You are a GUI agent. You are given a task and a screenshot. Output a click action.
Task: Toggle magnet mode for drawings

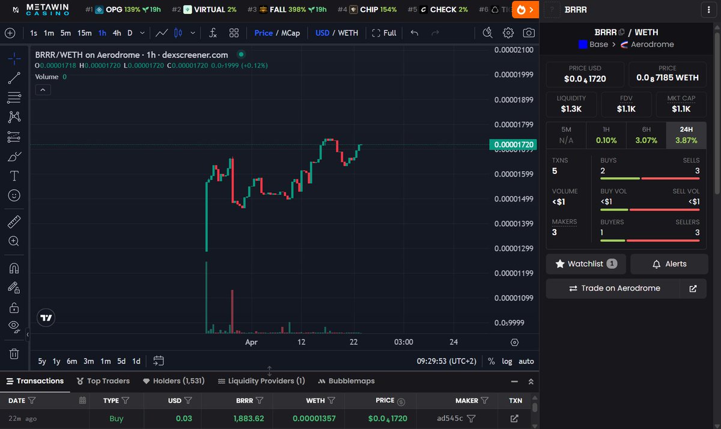(x=14, y=268)
